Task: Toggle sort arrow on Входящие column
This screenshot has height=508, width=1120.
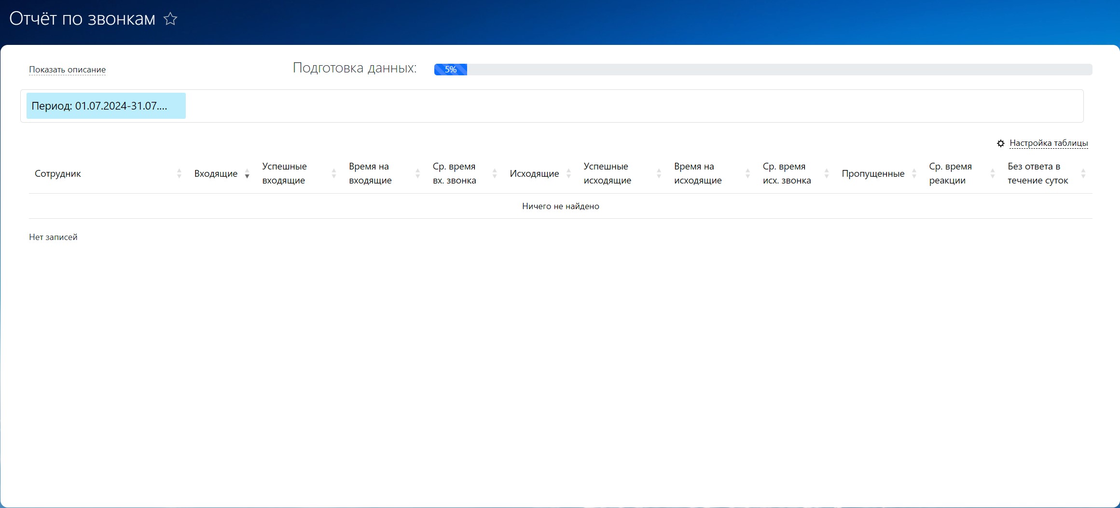Action: click(247, 173)
